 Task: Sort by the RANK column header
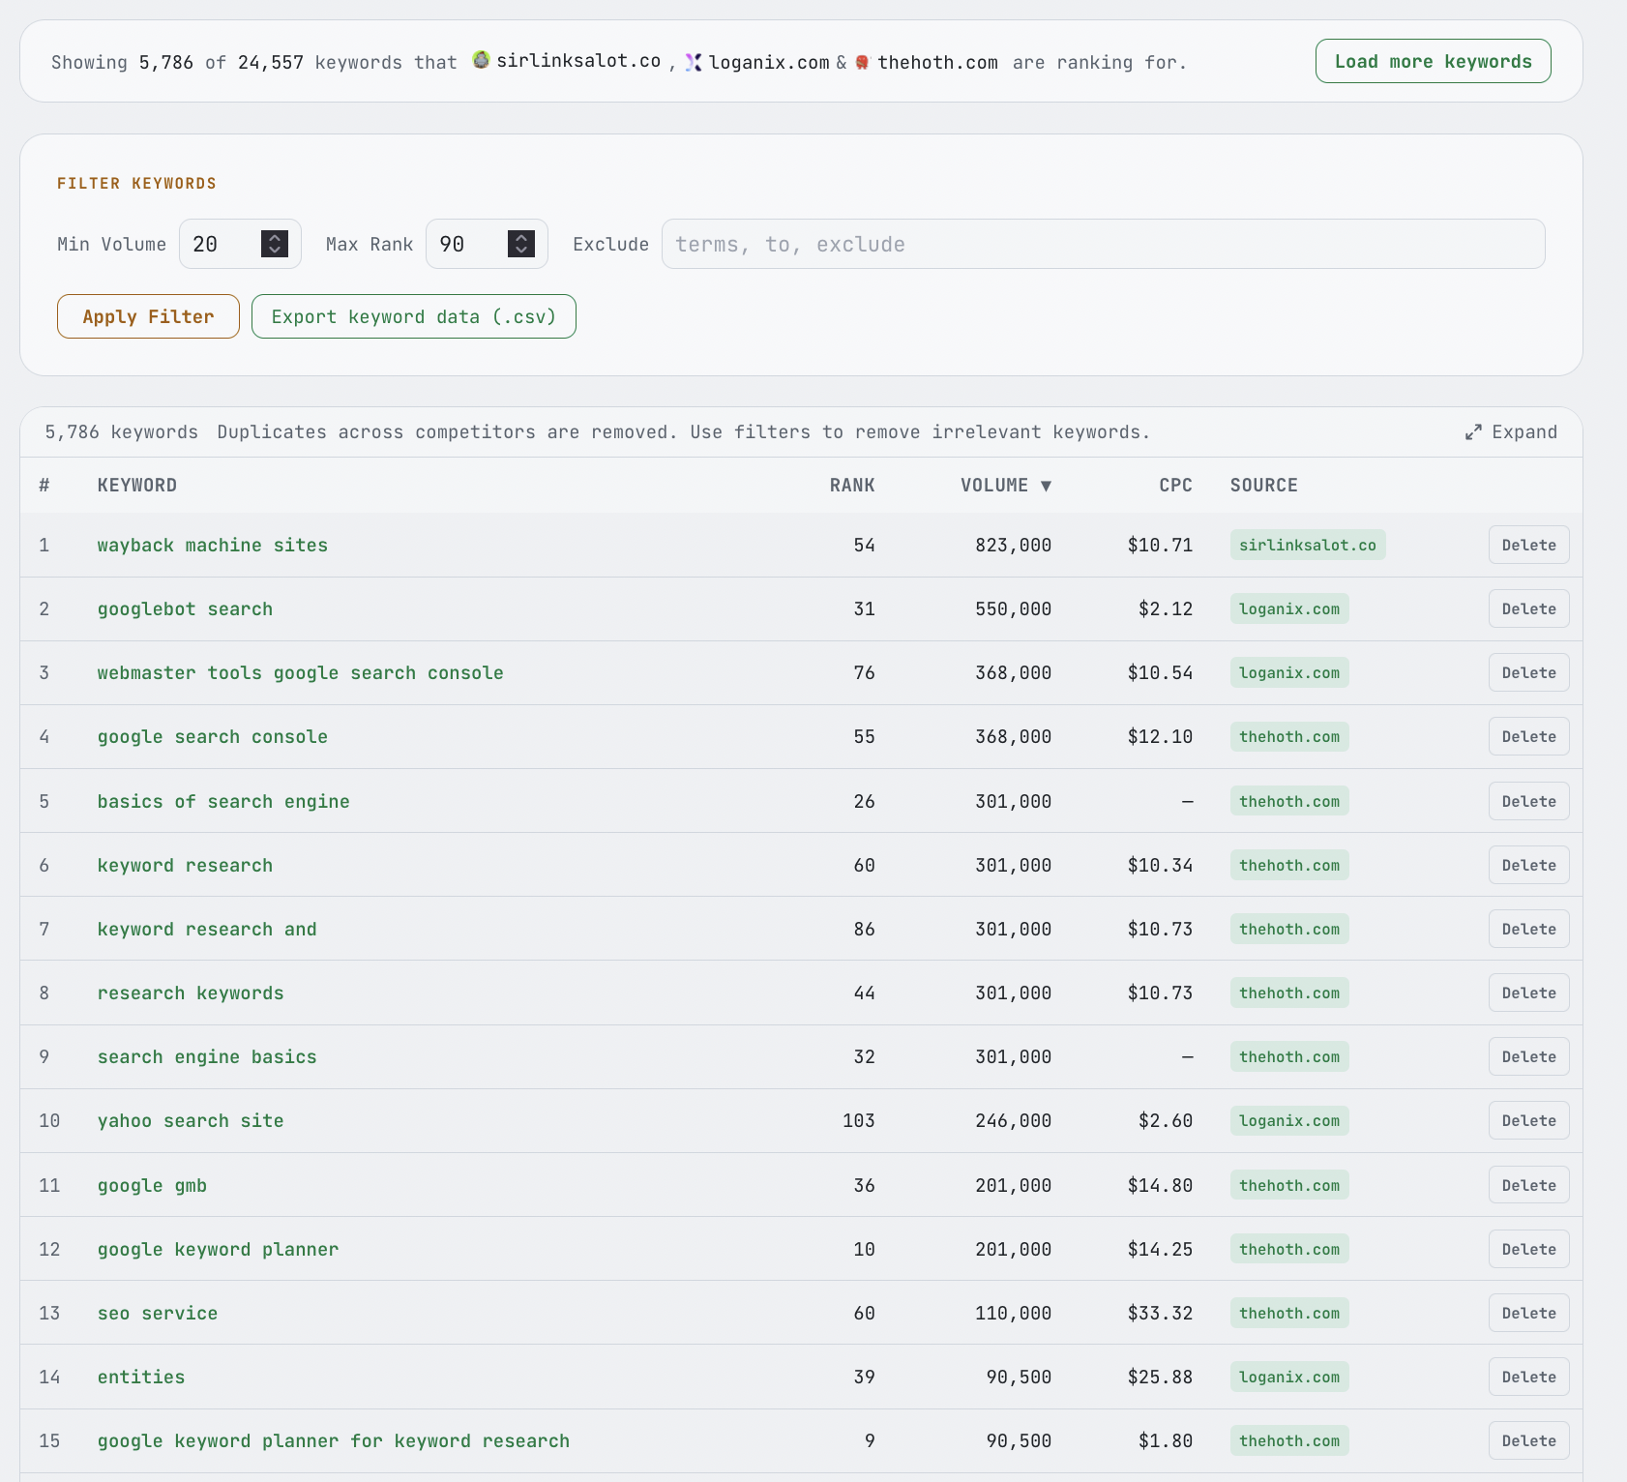point(851,486)
